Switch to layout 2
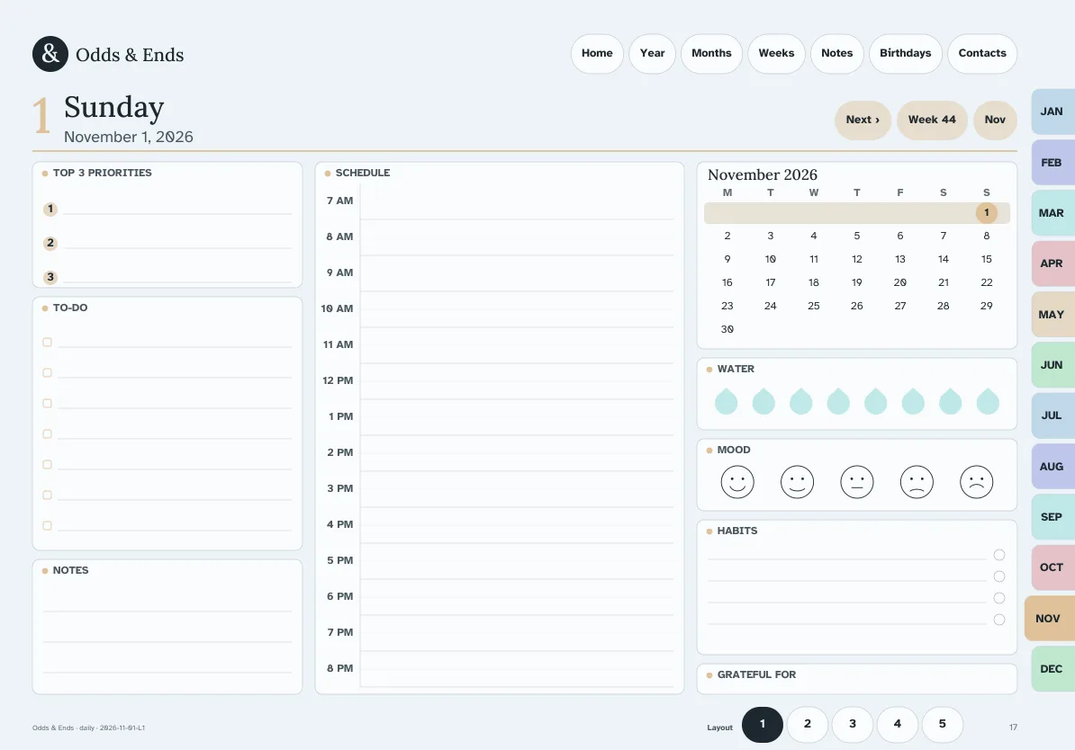 [x=808, y=724]
